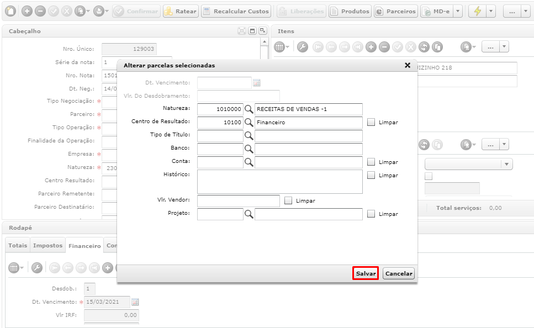
Task: Click the Cancelar button
Action: [x=399, y=273]
